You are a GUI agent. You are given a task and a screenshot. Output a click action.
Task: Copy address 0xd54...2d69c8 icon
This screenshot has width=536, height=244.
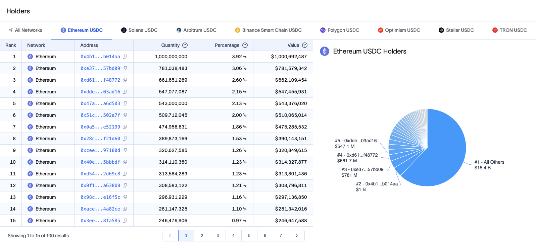click(125, 174)
